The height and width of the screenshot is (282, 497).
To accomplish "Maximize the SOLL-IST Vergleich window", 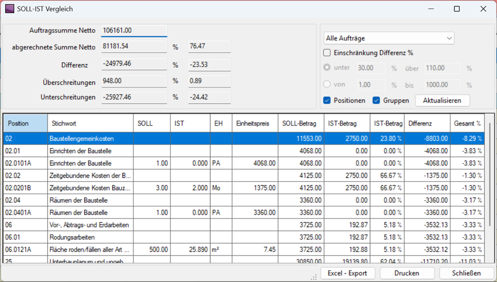I will tap(457, 9).
